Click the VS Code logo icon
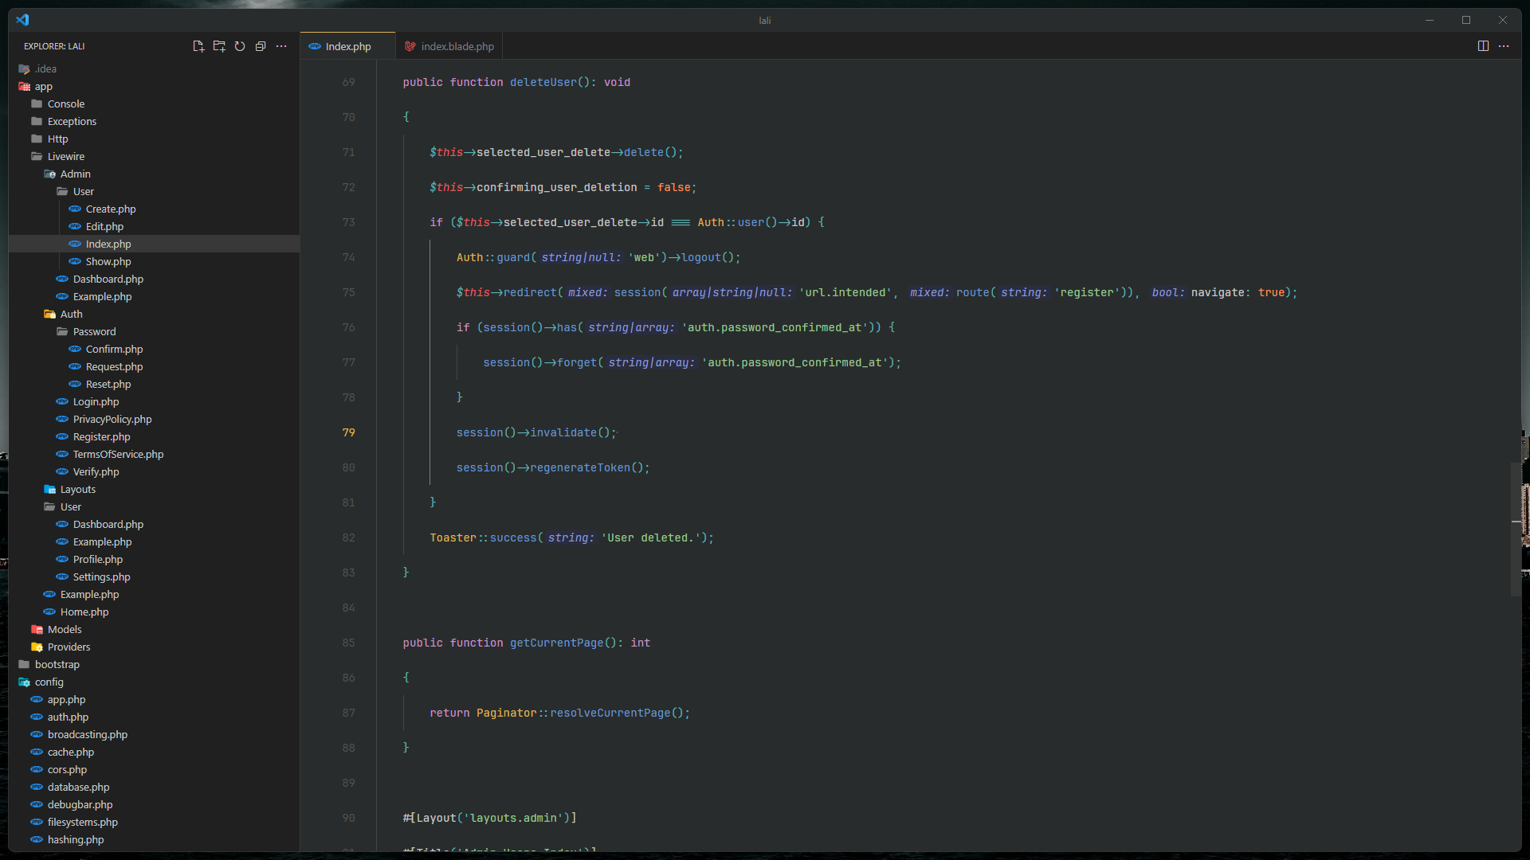 pyautogui.click(x=22, y=20)
